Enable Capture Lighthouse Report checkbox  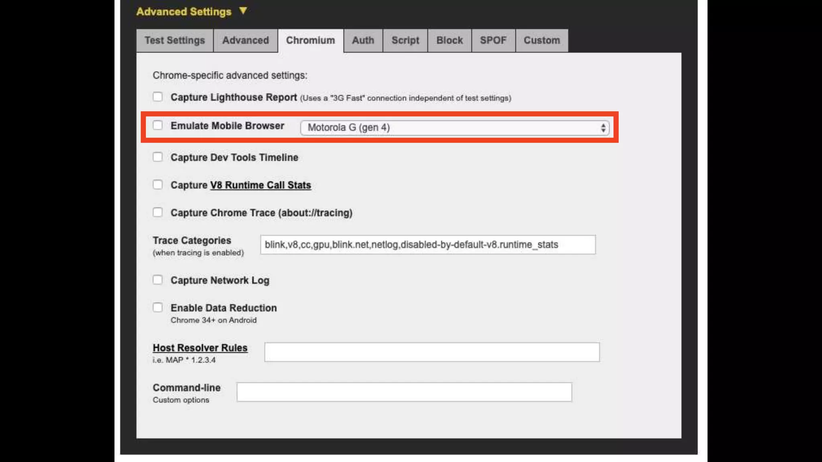(158, 97)
